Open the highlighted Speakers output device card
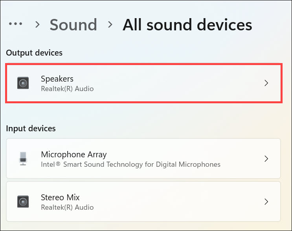This screenshot has height=231, width=292. 143,83
